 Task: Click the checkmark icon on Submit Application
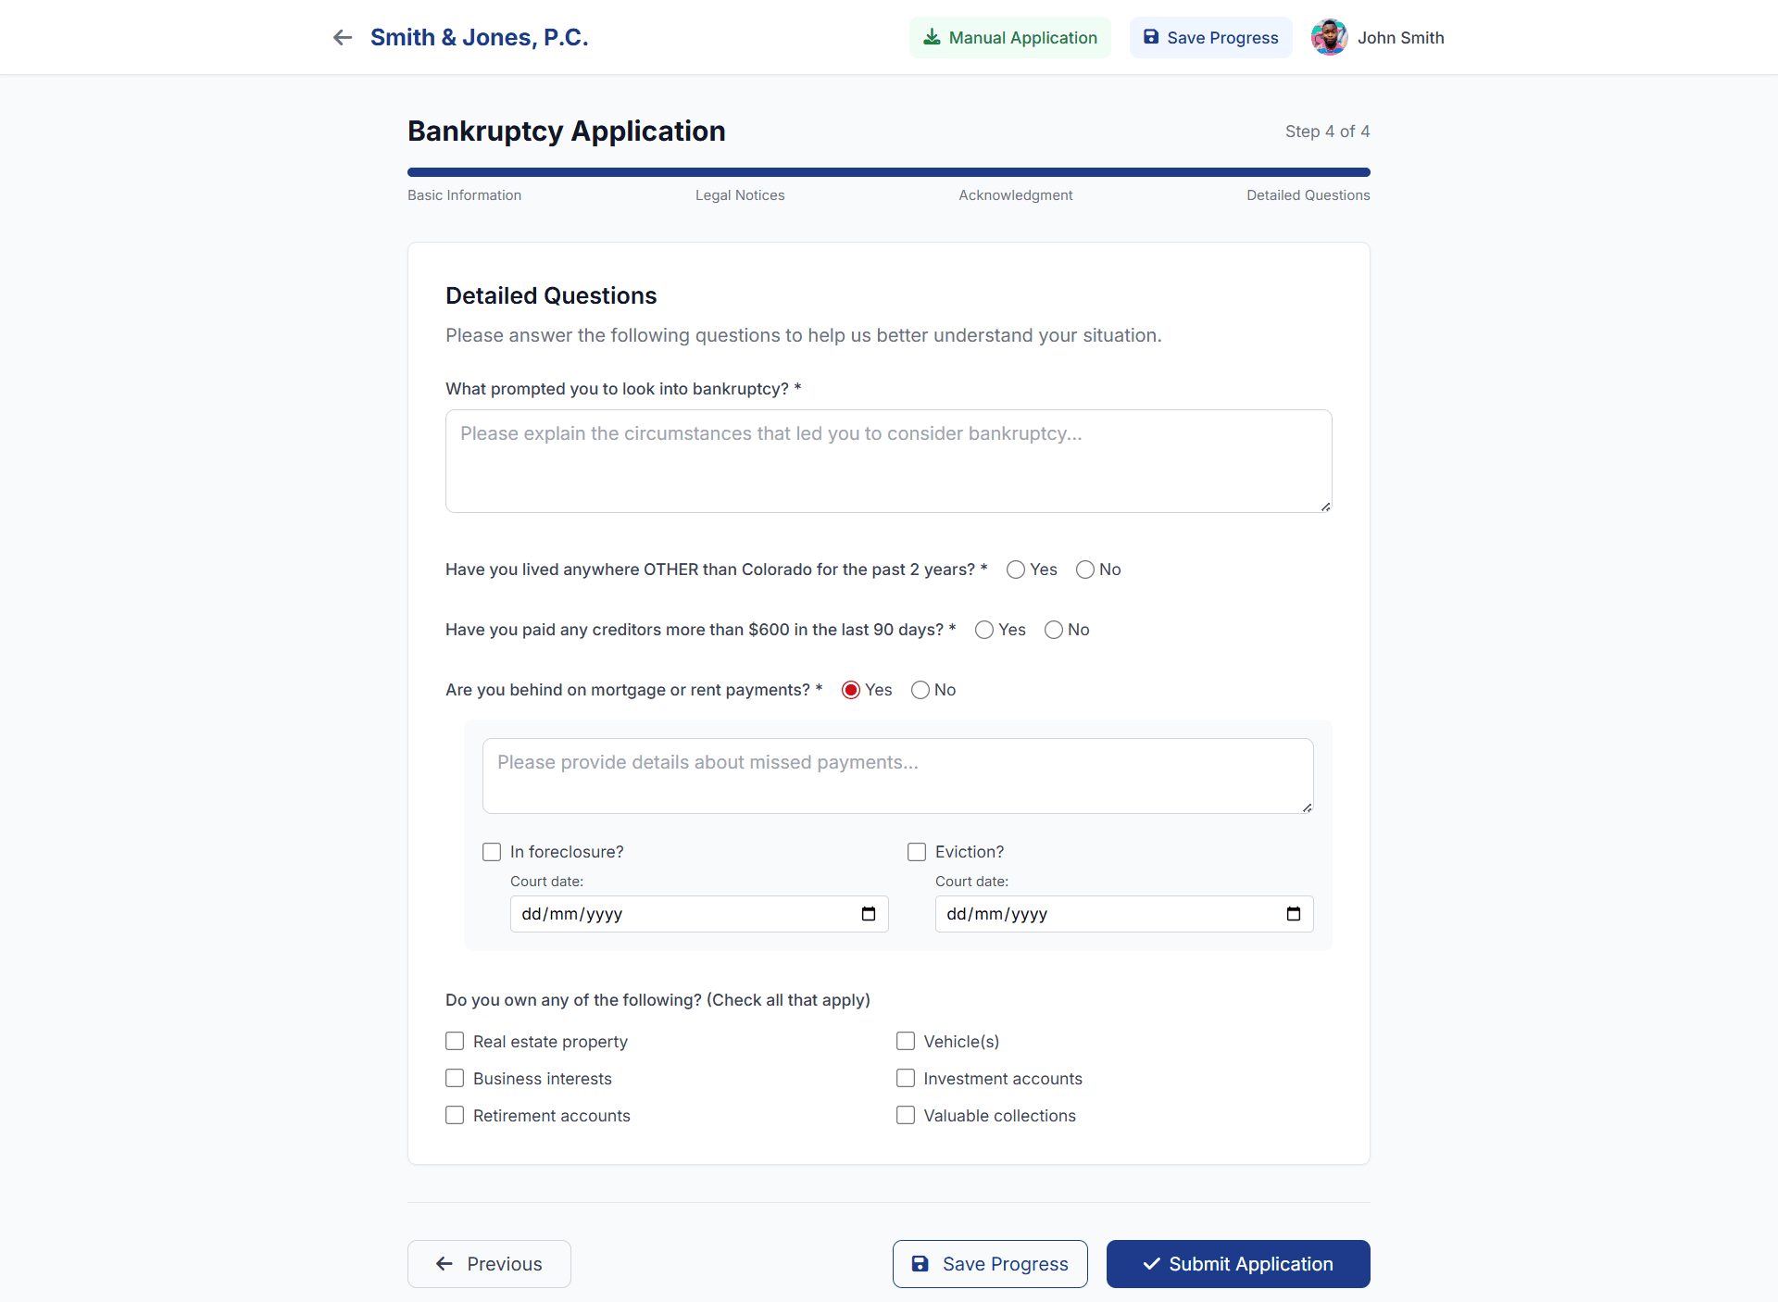[x=1151, y=1264]
